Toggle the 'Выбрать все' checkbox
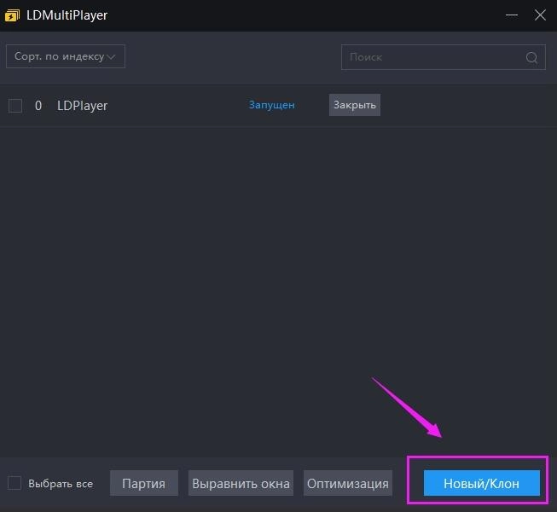This screenshot has width=557, height=512. [x=15, y=483]
